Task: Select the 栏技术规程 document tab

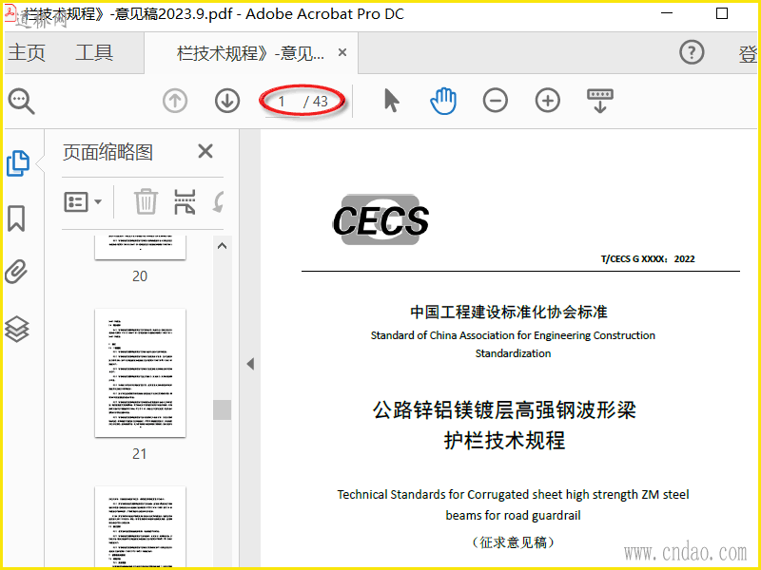Action: coord(250,53)
